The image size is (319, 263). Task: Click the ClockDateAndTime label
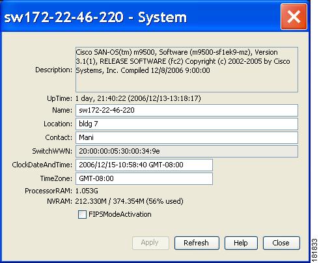pyautogui.click(x=42, y=165)
